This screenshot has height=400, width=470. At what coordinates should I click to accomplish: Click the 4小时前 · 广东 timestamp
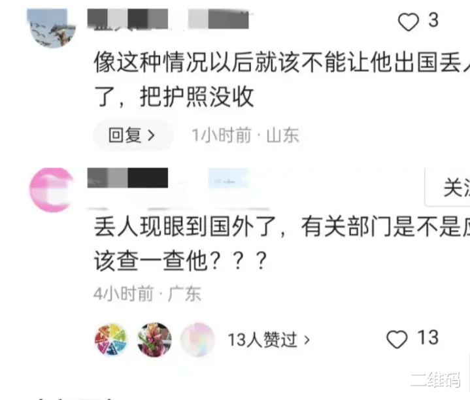(x=147, y=293)
